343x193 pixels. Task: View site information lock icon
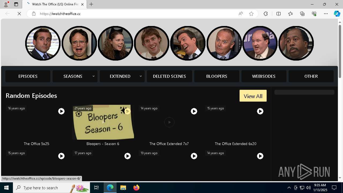click(34, 14)
